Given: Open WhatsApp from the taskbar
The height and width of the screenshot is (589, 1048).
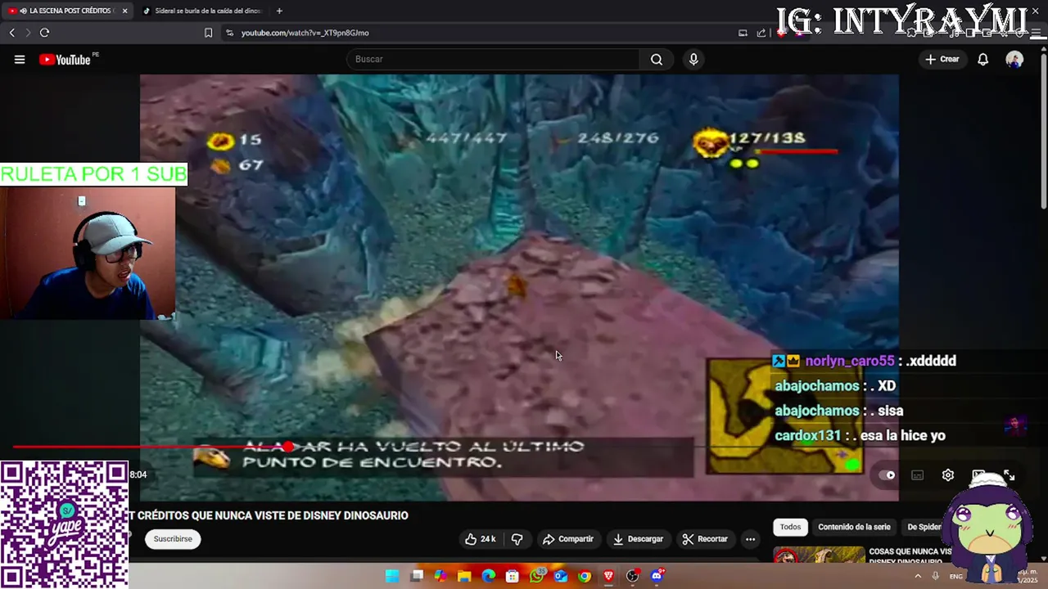Looking at the screenshot, I should 537,576.
